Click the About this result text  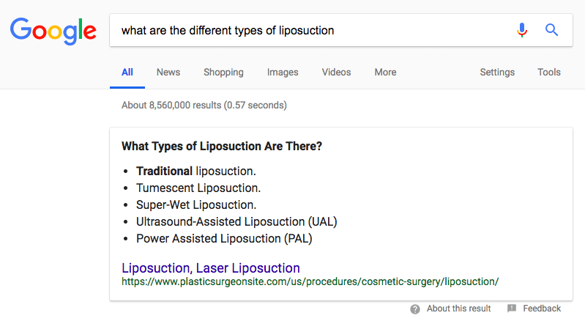coord(458,309)
